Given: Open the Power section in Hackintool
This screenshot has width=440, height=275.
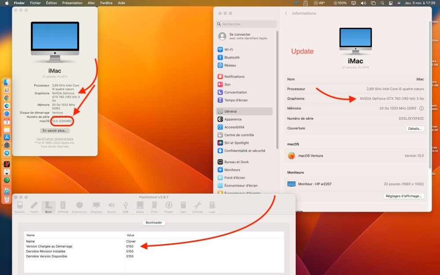Looking at the screenshot, I should pos(169,207).
